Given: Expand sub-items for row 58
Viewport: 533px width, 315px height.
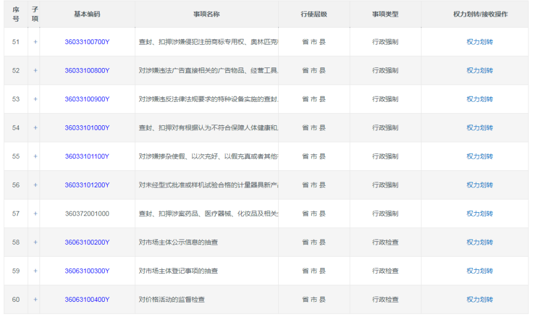Looking at the screenshot, I should pyautogui.click(x=35, y=242).
